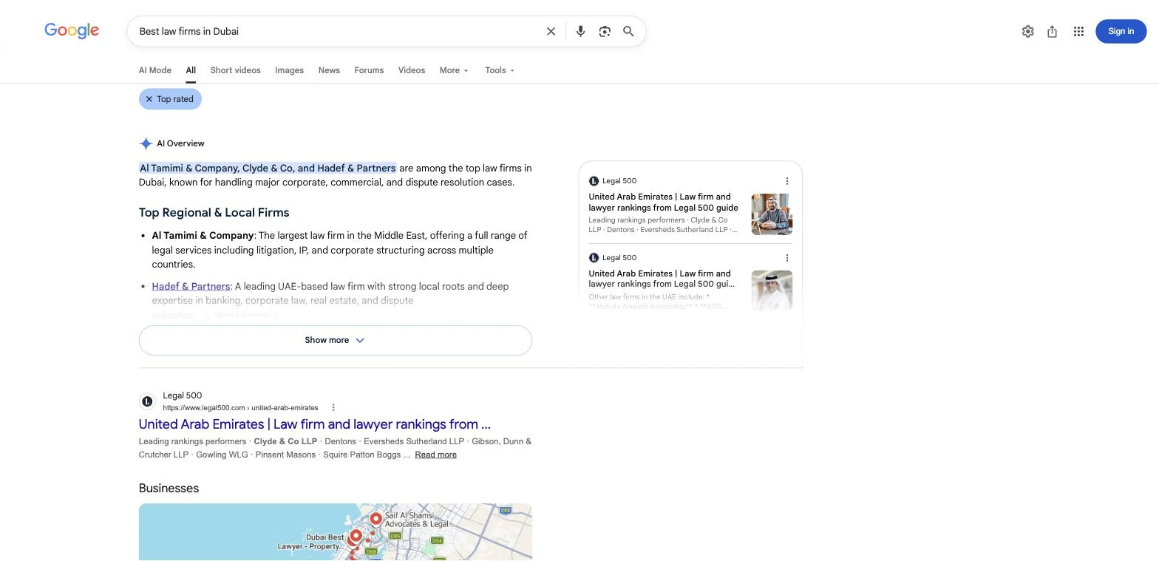Viewport: 1159px width, 561px height.
Task: Click the Legal 500 favicon in search result
Action: click(147, 401)
